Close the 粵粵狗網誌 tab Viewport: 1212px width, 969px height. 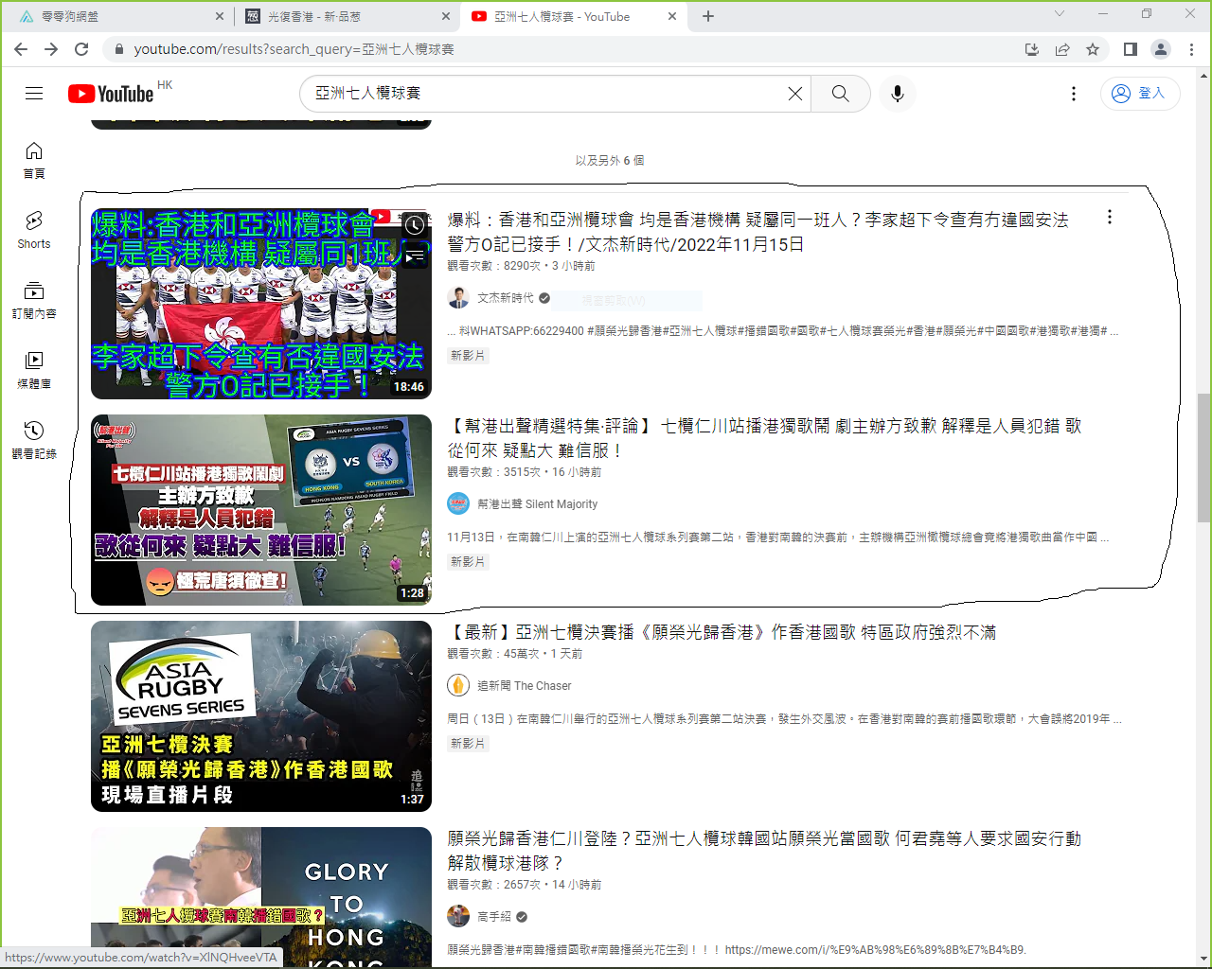pyautogui.click(x=220, y=16)
